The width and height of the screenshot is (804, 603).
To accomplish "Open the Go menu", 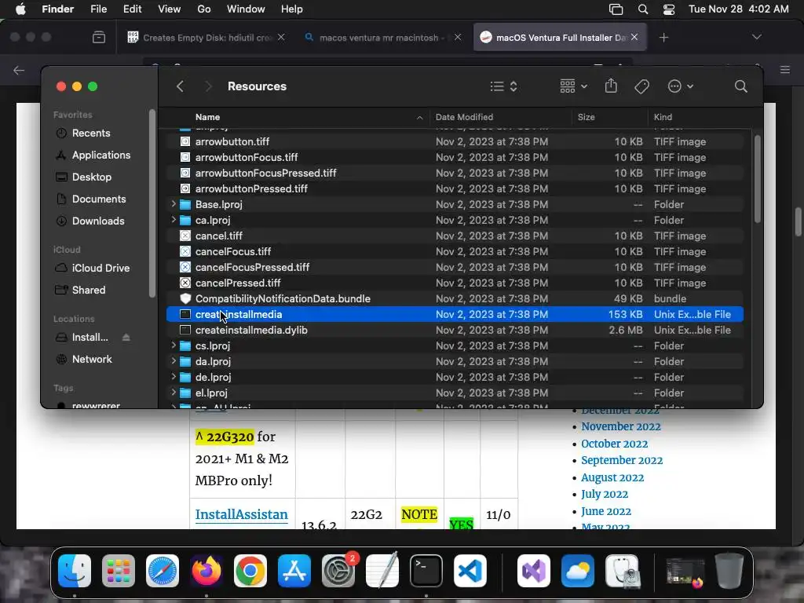I will pyautogui.click(x=204, y=9).
